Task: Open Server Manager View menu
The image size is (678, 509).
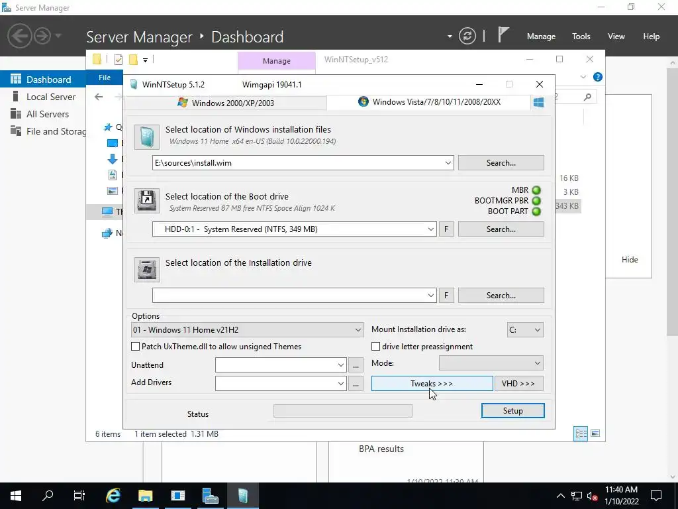Action: click(616, 36)
